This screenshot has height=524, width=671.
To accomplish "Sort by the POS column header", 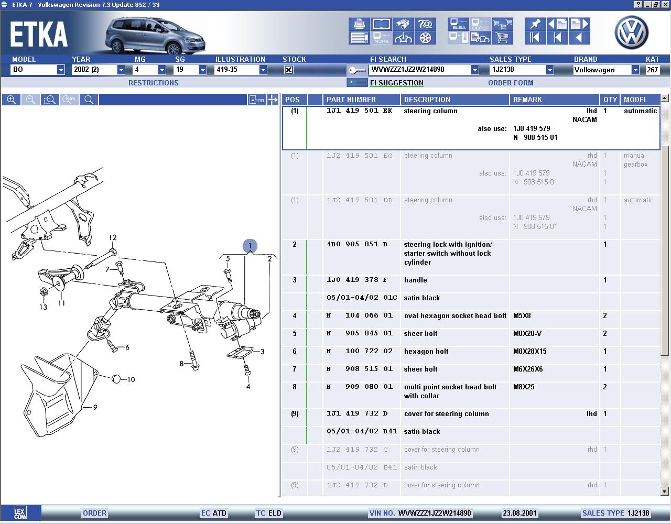I will (x=295, y=100).
